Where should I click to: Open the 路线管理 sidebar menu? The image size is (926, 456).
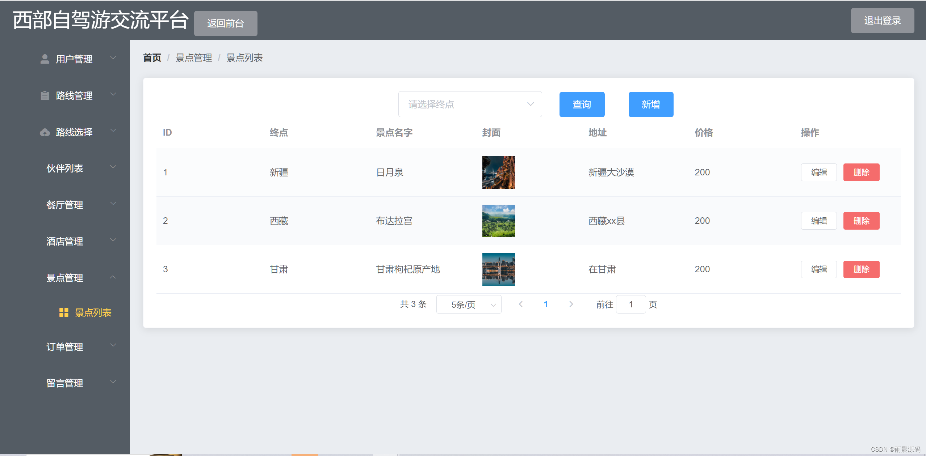click(65, 95)
